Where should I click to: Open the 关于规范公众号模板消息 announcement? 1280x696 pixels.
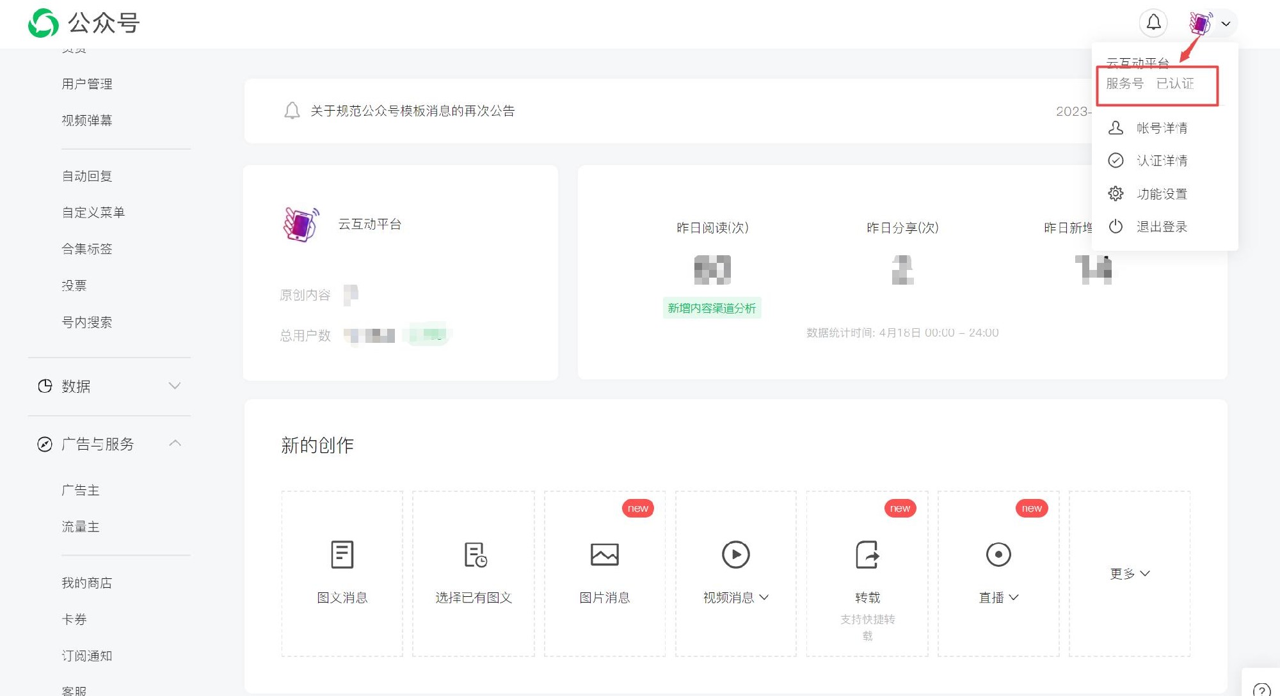pyautogui.click(x=412, y=111)
